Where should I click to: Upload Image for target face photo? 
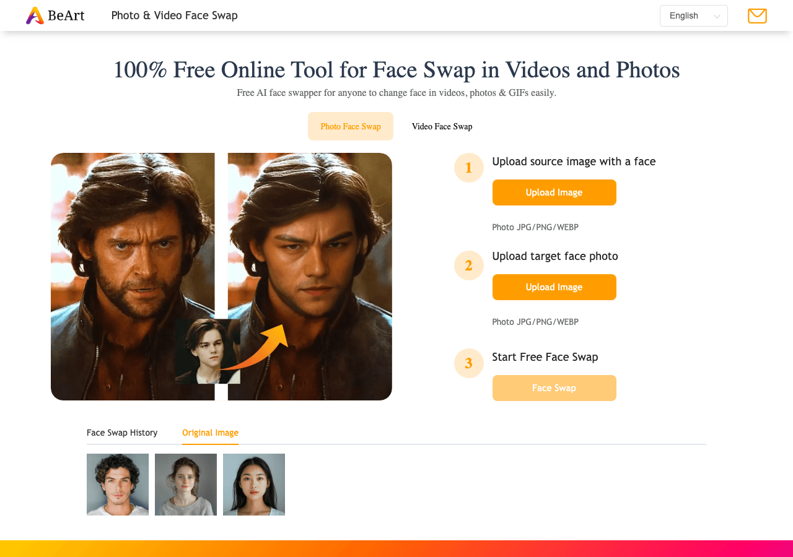pos(554,287)
